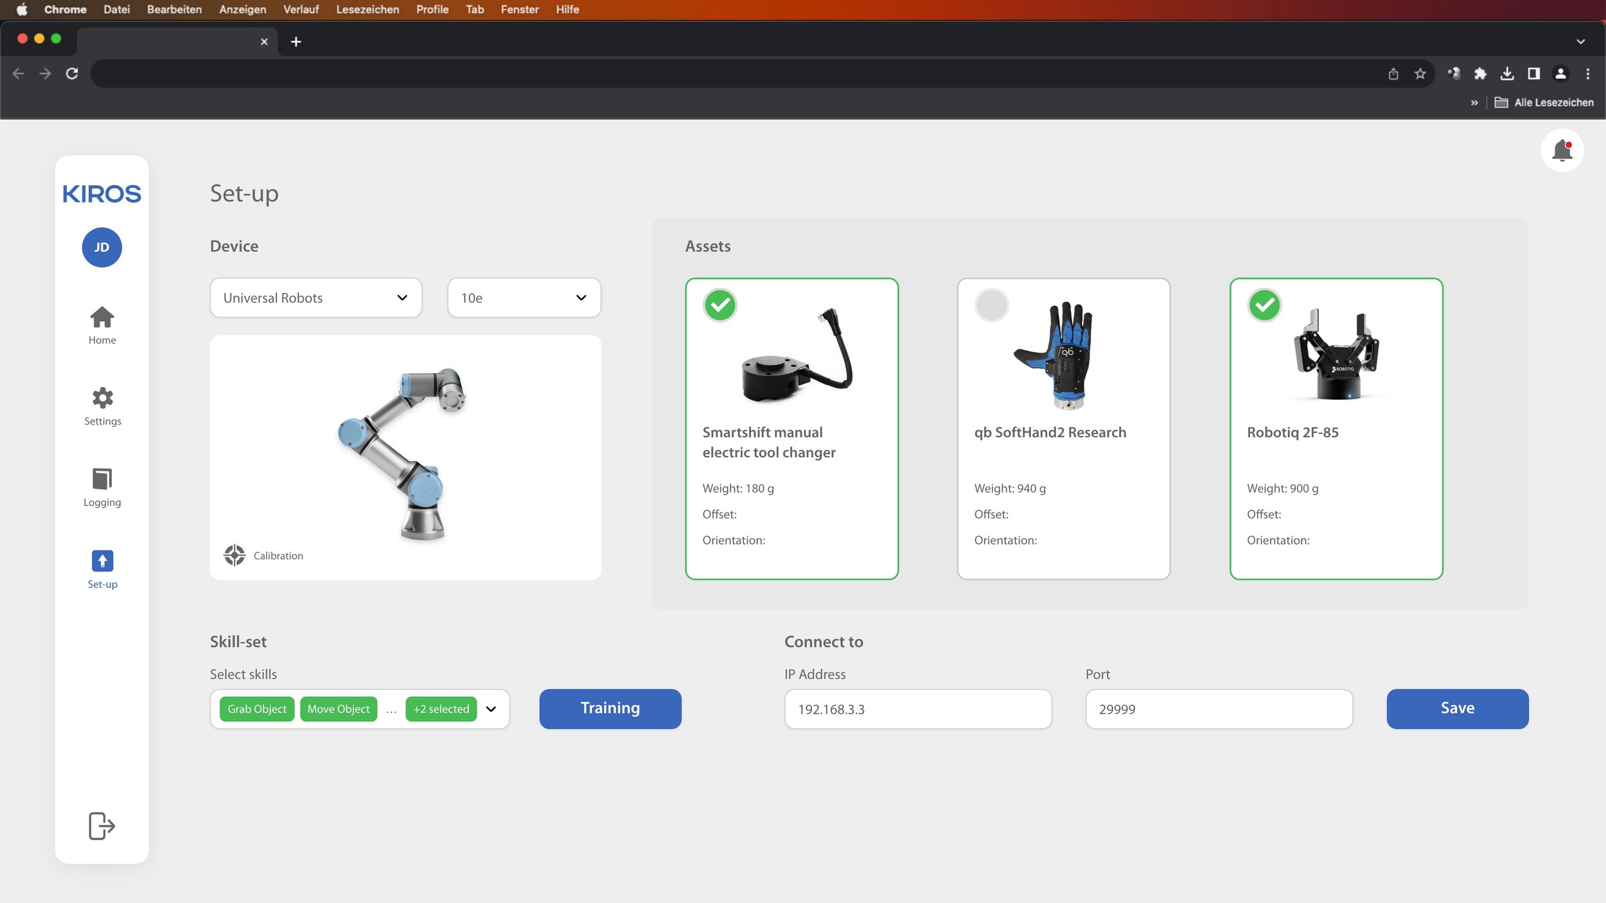Open the Profile menu
Viewport: 1606px width, 903px height.
pyautogui.click(x=432, y=10)
